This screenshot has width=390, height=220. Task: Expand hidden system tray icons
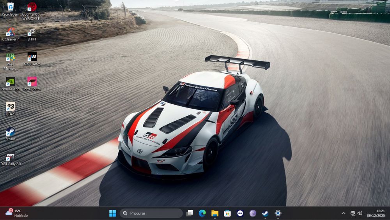tap(344, 213)
